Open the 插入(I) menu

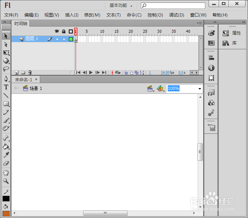pos(72,15)
